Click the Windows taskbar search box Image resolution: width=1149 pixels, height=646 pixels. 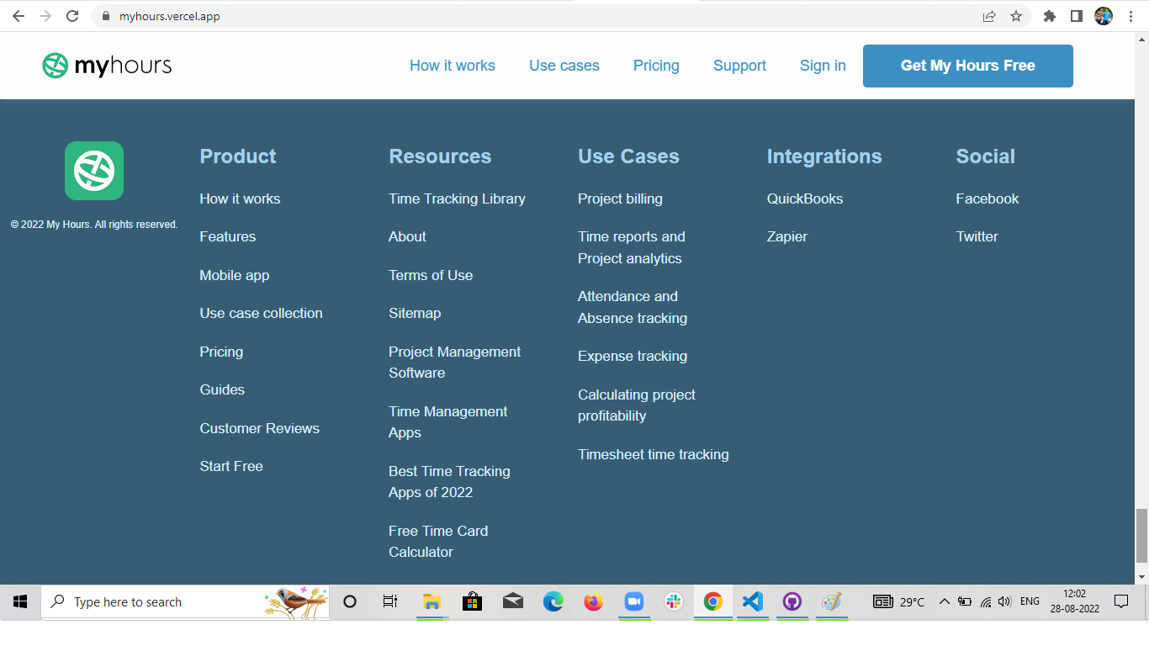click(185, 601)
